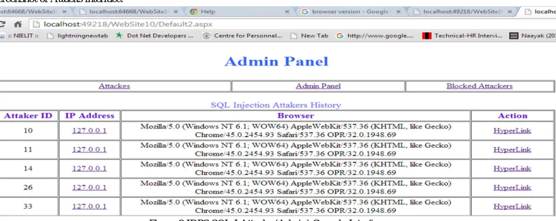Viewport: 556px width, 221px height.
Task: Open the Technical-HR Interview bookmark
Action: pyautogui.click(x=462, y=35)
